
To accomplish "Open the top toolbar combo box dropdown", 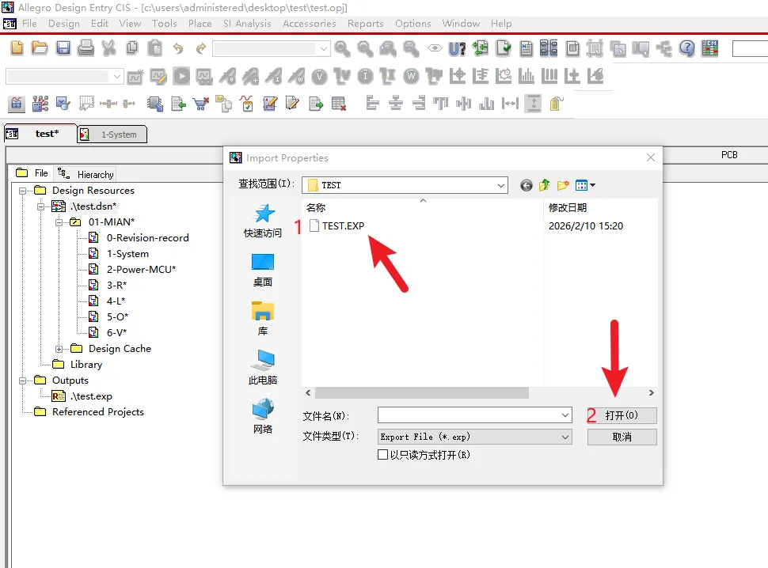I will pyautogui.click(x=323, y=48).
